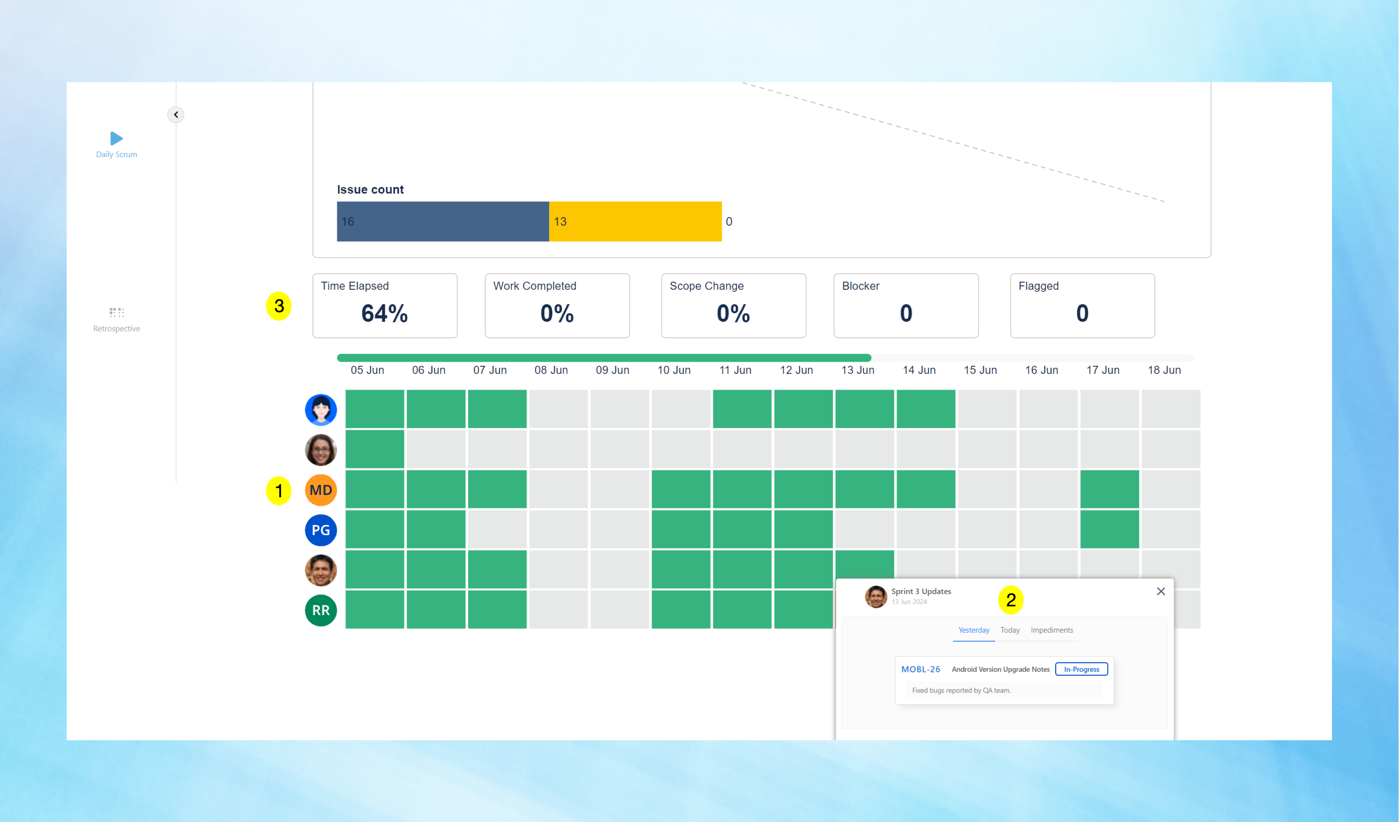Open the MOBL-26 issue link
The width and height of the screenshot is (1399, 822).
920,669
